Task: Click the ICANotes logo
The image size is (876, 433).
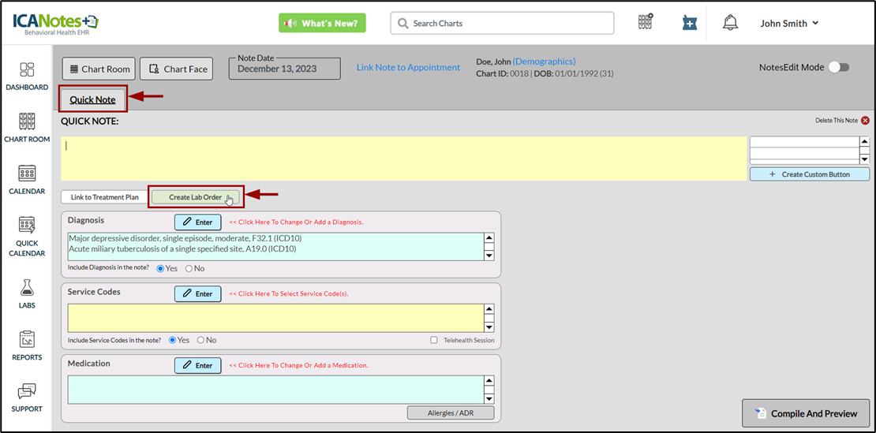Action: (x=55, y=23)
